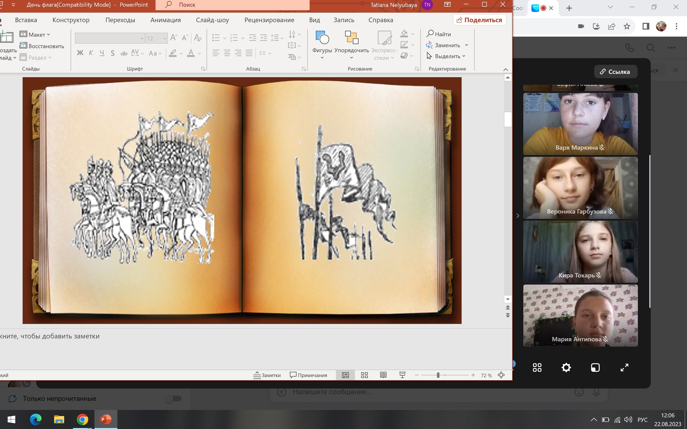Screen dimensions: 687x429
Task: Open File Explorer from the taskbar
Action: click(59, 419)
